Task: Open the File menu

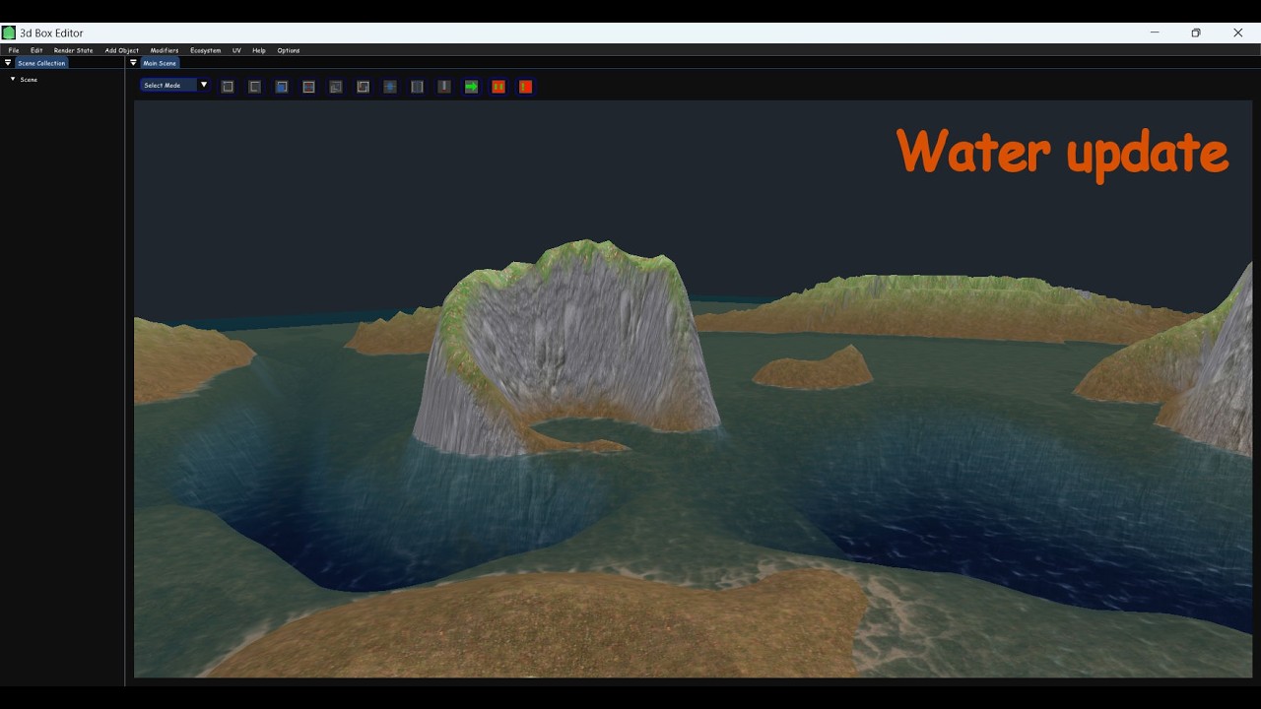Action: click(14, 50)
